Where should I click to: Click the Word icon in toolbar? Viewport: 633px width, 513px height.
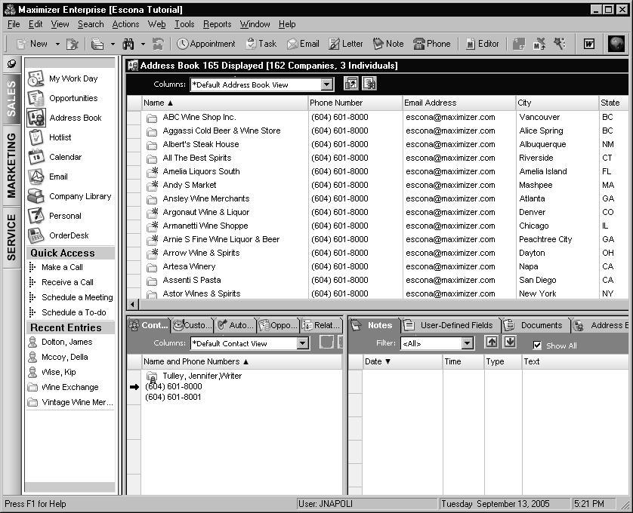point(589,44)
